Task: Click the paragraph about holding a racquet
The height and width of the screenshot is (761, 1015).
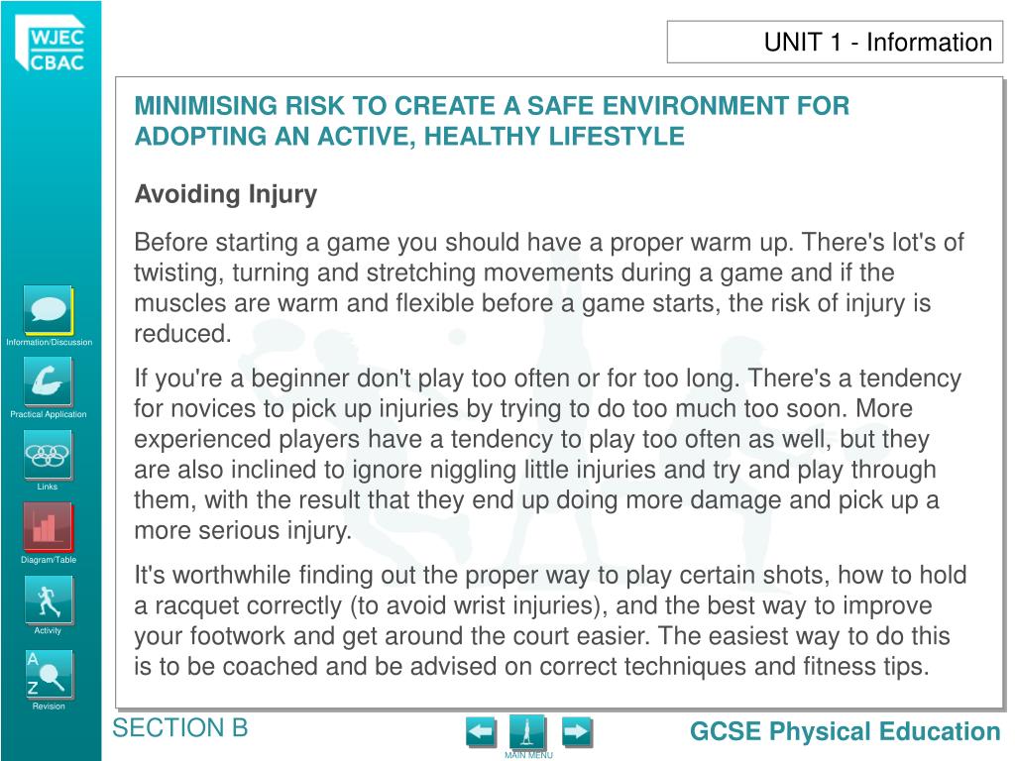Action: [x=550, y=620]
